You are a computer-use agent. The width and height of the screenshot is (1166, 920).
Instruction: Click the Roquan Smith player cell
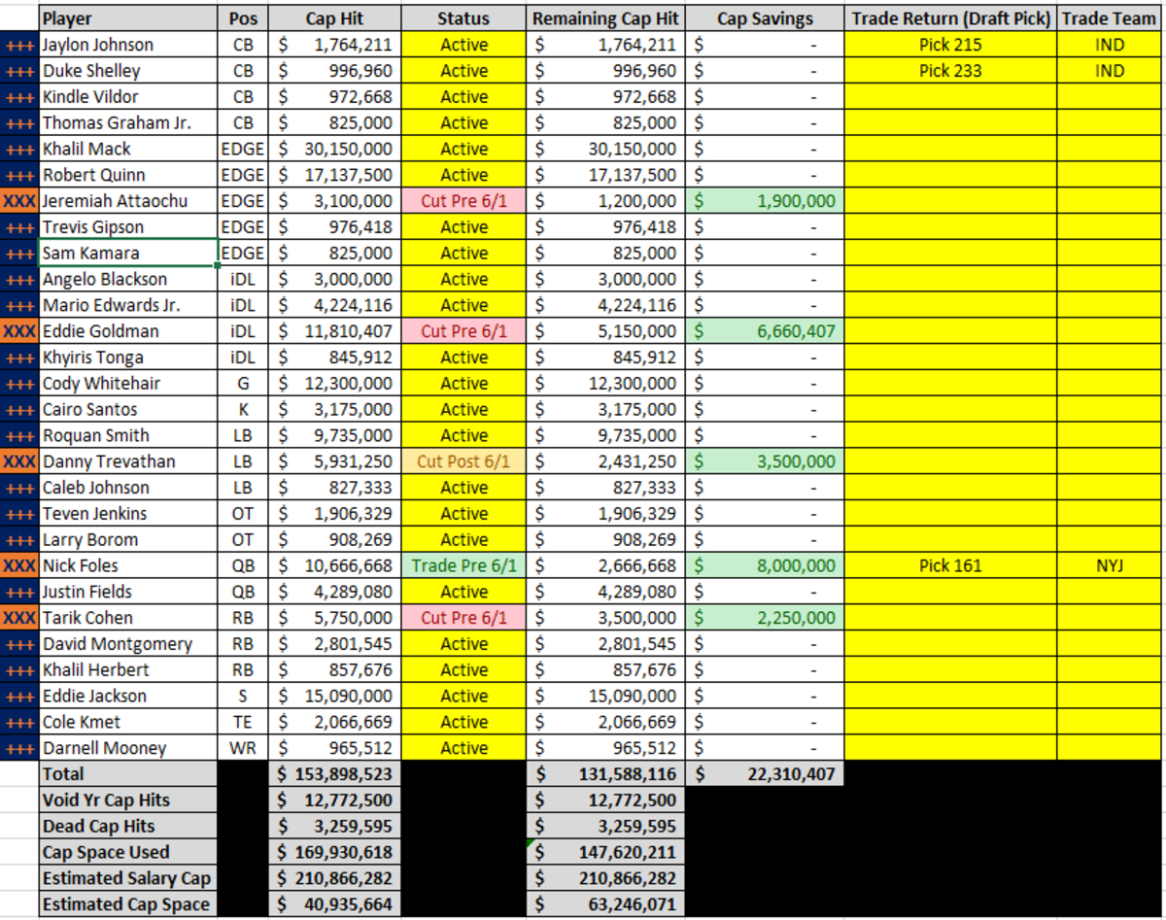click(128, 435)
